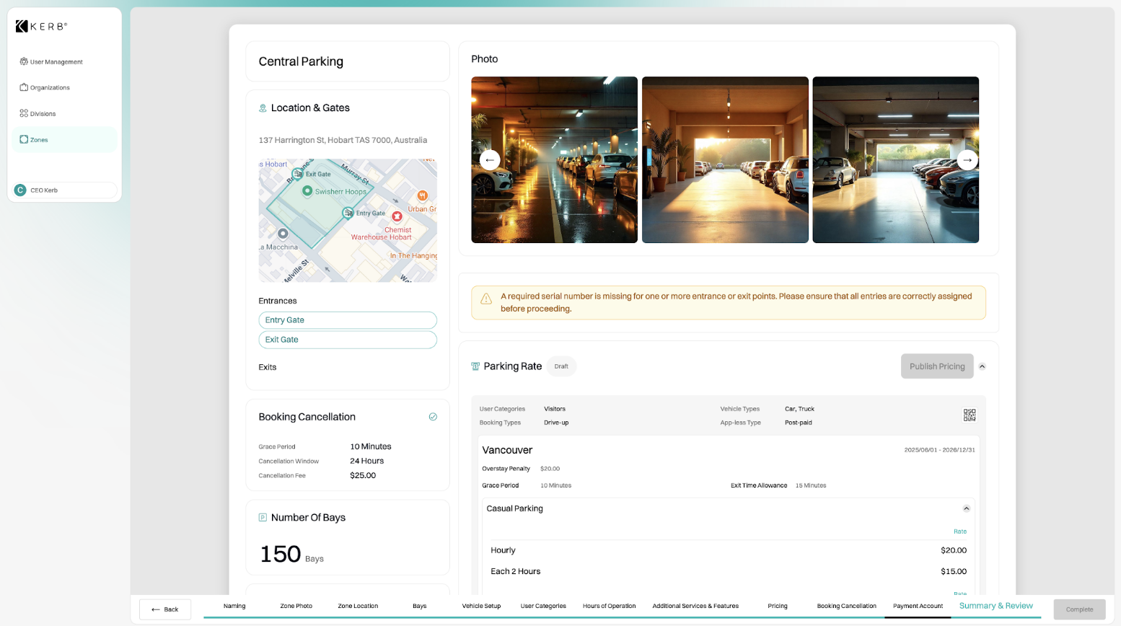Collapse the Parking Rate section
1121x626 pixels.
click(982, 366)
